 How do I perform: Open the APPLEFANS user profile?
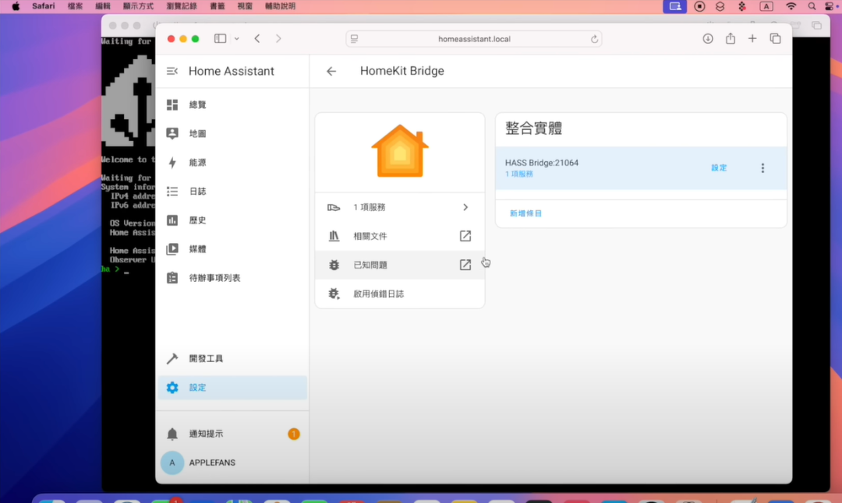point(232,463)
